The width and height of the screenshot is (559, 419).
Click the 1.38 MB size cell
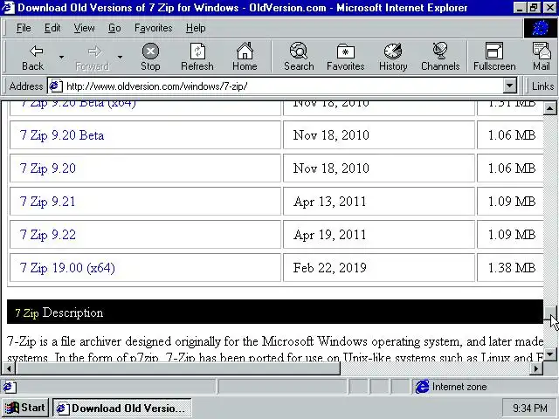510,268
